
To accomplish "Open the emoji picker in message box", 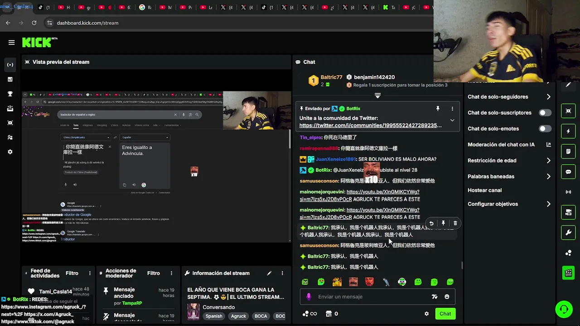I will click(447, 297).
